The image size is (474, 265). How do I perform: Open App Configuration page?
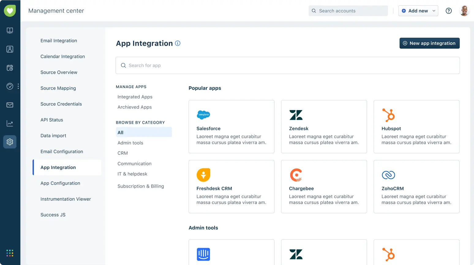pyautogui.click(x=60, y=183)
